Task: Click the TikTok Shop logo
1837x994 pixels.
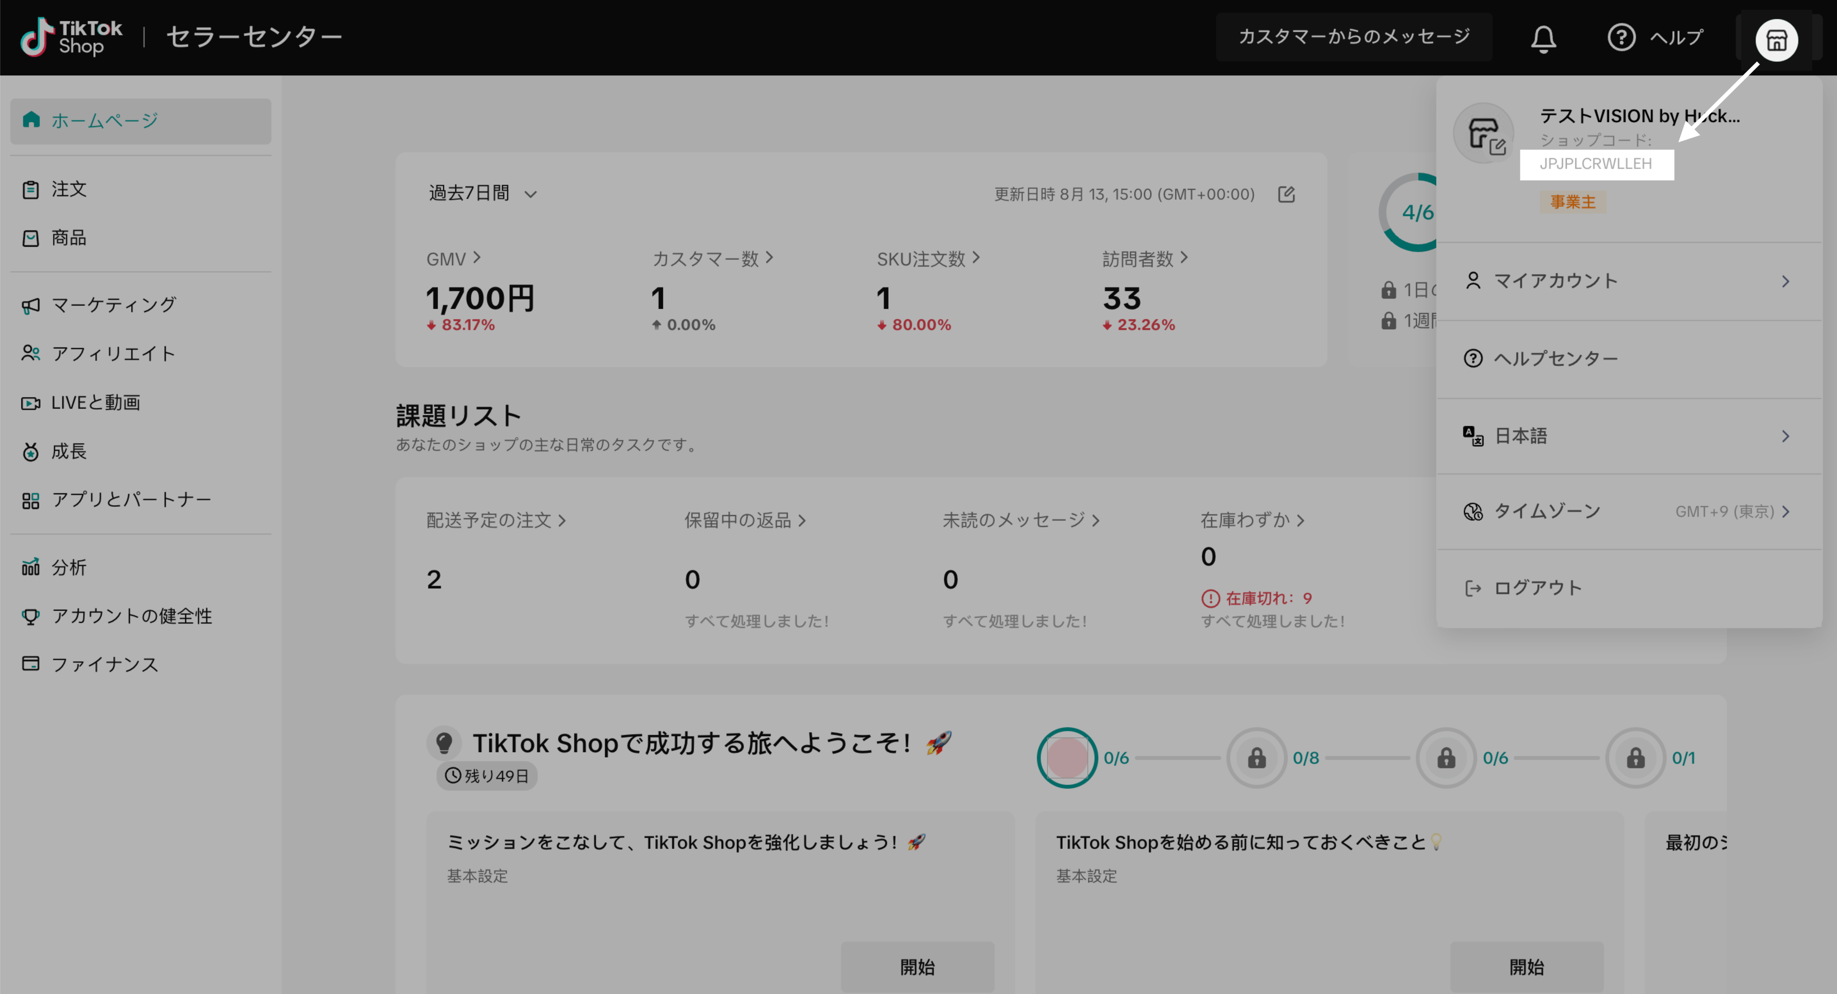Action: pyautogui.click(x=71, y=37)
